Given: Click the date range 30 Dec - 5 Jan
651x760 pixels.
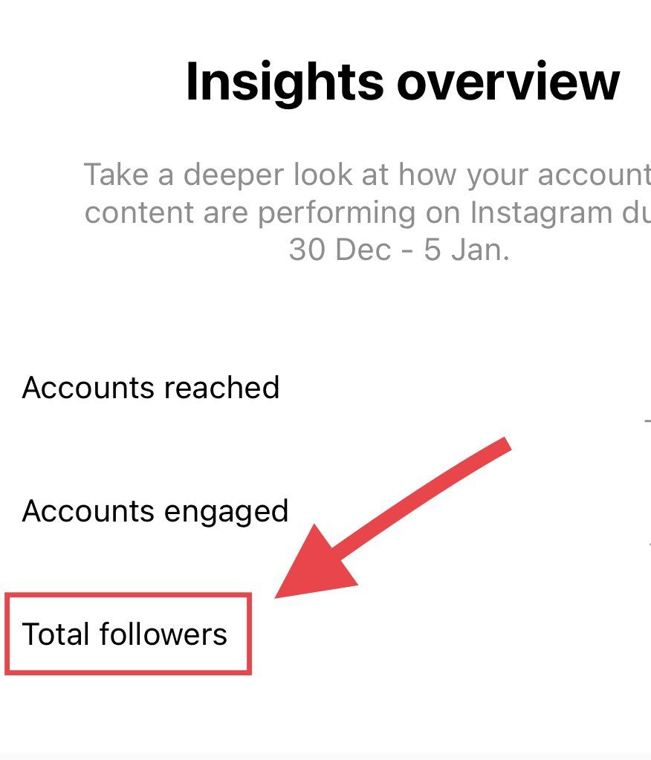Looking at the screenshot, I should 399,250.
